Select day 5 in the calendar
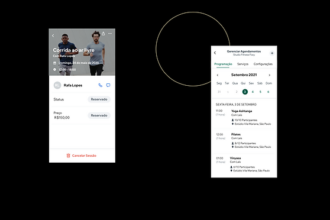 click(x=260, y=92)
